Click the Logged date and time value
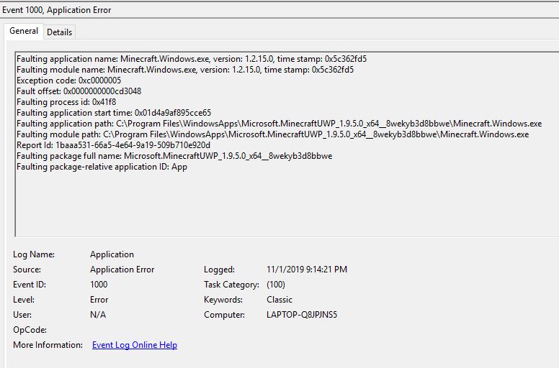This screenshot has height=368, width=559. pyautogui.click(x=306, y=270)
